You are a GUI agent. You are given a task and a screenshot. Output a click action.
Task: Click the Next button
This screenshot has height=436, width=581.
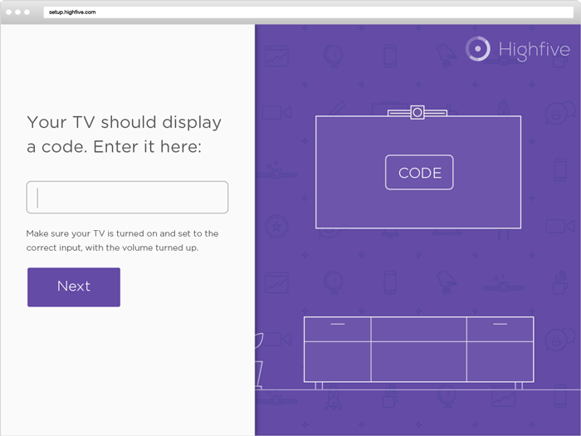(74, 287)
